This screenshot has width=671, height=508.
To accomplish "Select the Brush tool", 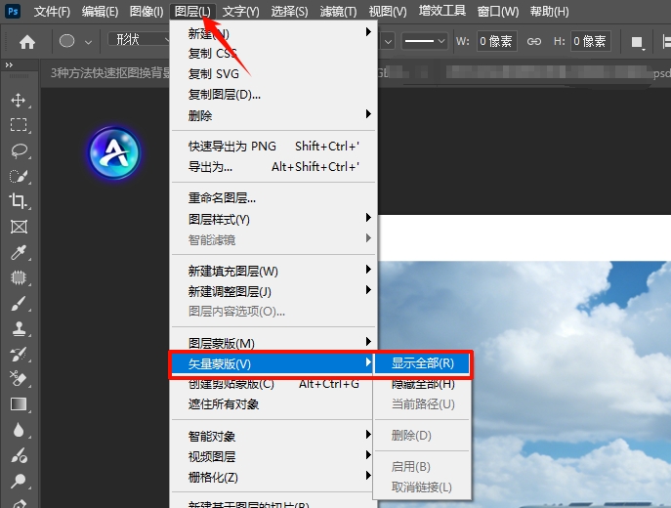I will (x=19, y=304).
